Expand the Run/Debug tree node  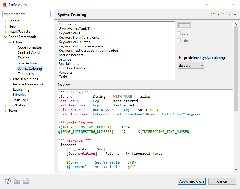pyautogui.click(x=5, y=106)
